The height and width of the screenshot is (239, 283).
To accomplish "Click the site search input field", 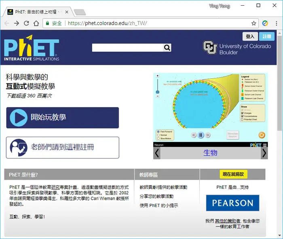I will click(128, 48).
